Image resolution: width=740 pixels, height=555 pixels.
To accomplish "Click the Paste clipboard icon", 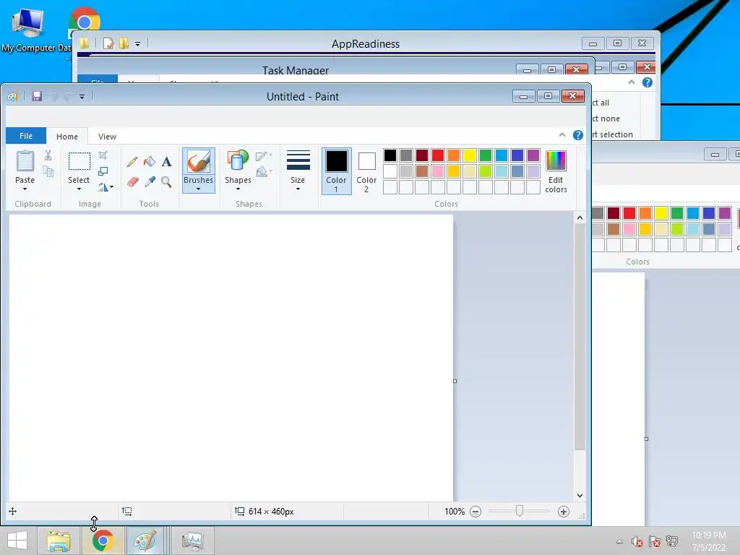I will [x=25, y=161].
